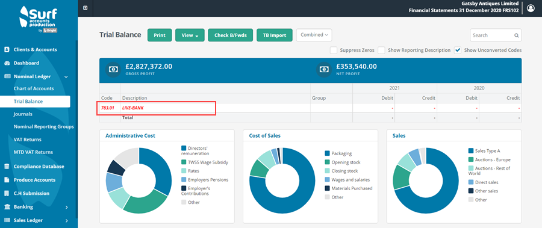Collapse the Nominal Ledger chevron
Viewport: 542px width, 228px height.
tap(66, 76)
